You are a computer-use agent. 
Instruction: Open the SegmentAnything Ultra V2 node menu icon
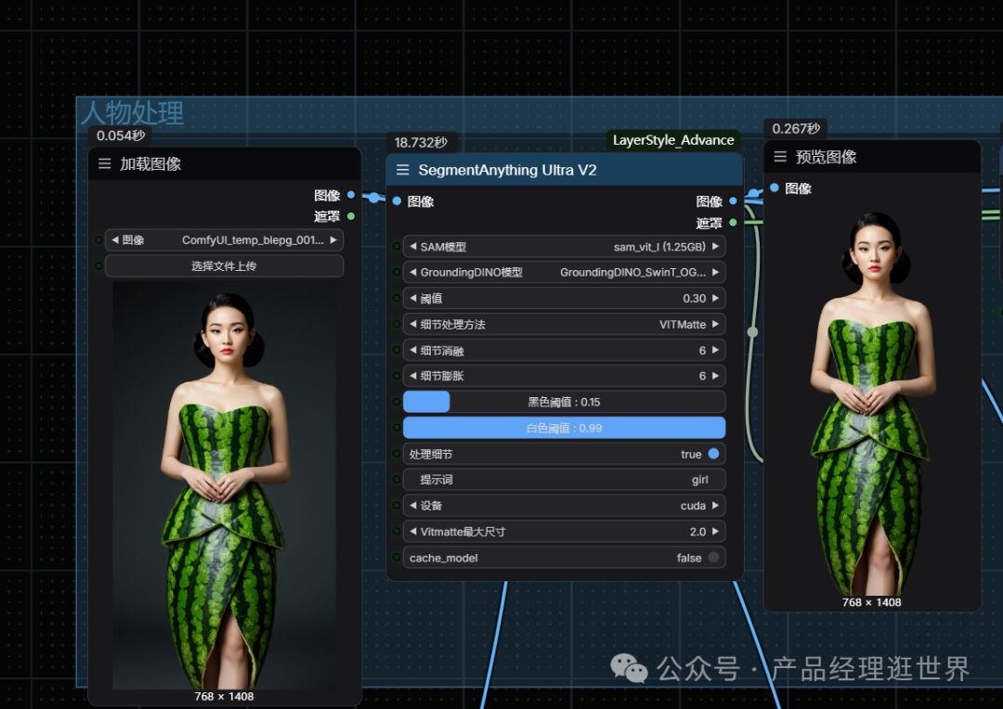pos(402,170)
